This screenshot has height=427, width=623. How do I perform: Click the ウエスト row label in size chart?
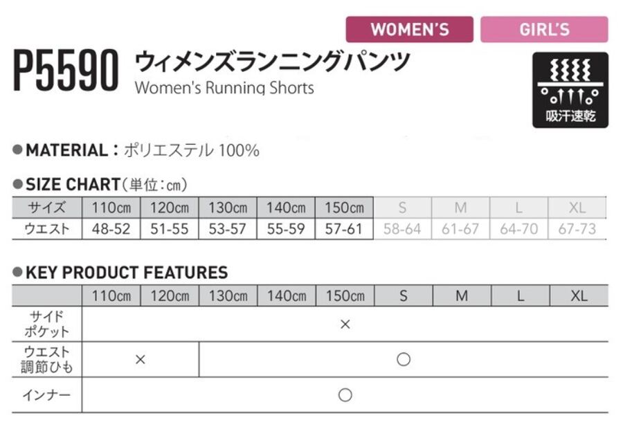[x=46, y=228]
